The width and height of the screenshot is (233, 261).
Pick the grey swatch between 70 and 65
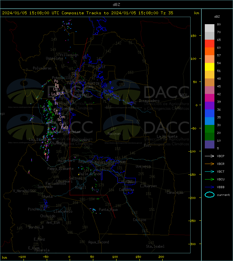click(x=209, y=36)
